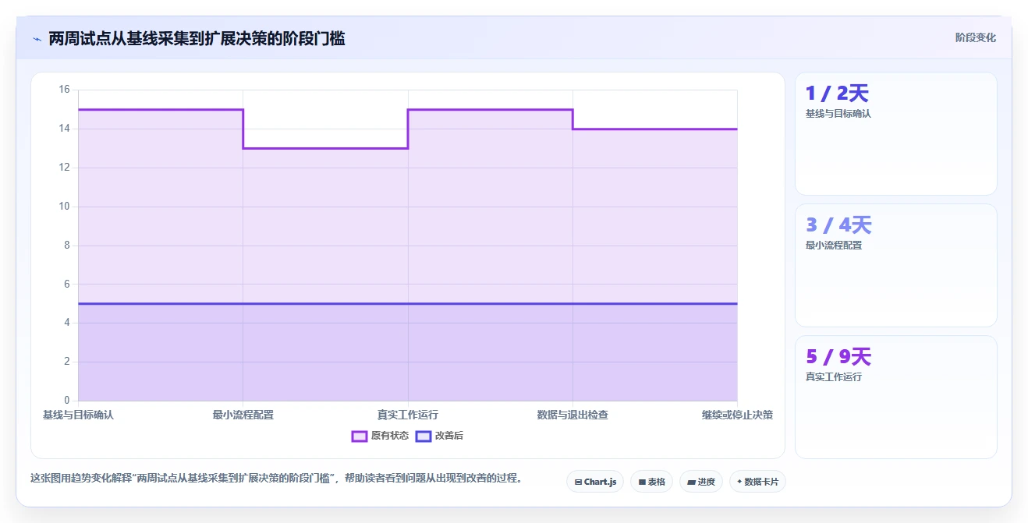Click the 改善后 legend label
Image resolution: width=1028 pixels, height=523 pixels.
(448, 436)
